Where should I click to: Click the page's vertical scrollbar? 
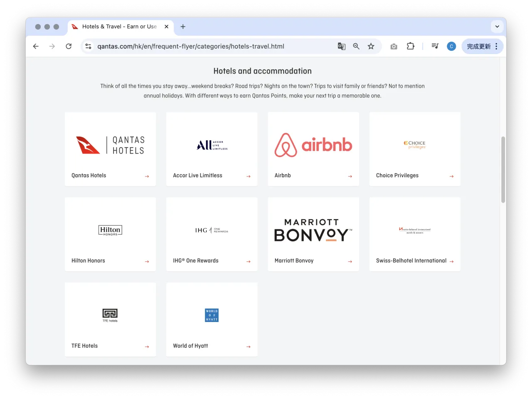pyautogui.click(x=503, y=169)
